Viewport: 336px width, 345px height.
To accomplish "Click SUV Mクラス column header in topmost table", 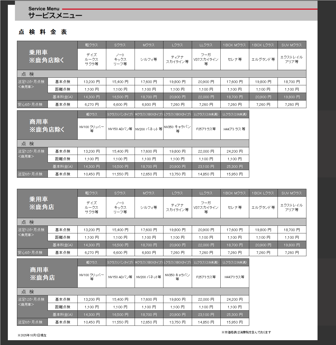I will [x=292, y=45].
